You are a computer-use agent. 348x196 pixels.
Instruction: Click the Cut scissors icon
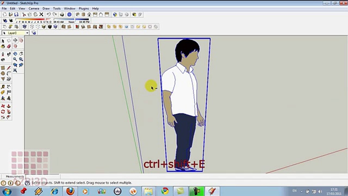point(24,14)
